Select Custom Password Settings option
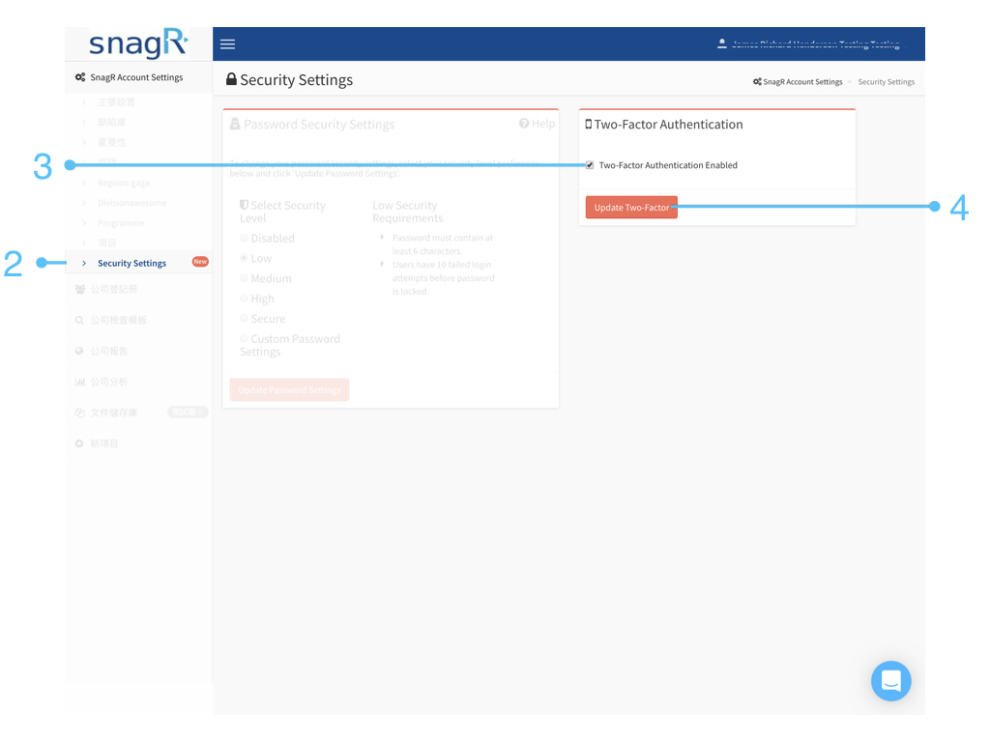The width and height of the screenshot is (990, 742). pyautogui.click(x=244, y=339)
